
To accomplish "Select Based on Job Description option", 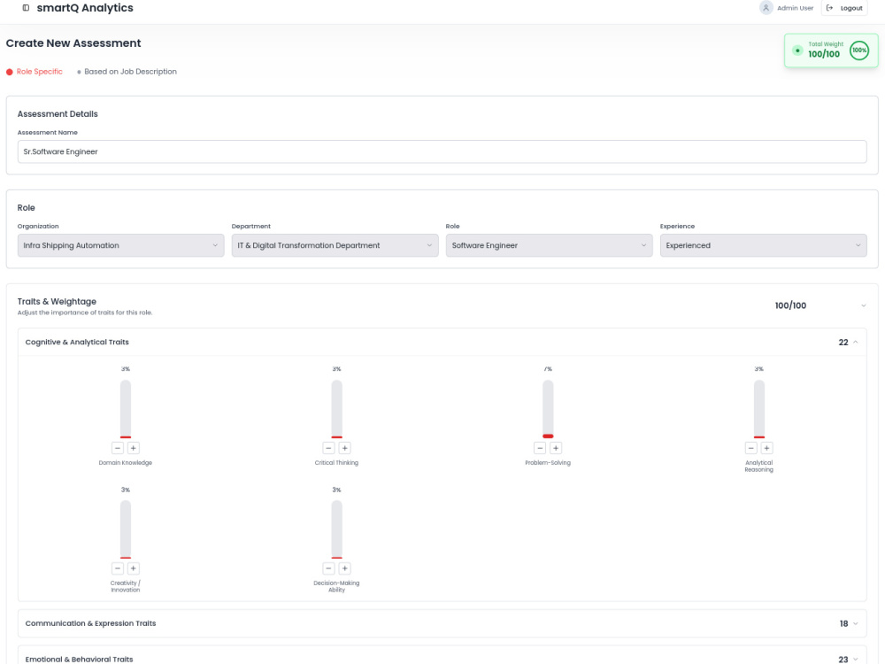I will 127,72.
